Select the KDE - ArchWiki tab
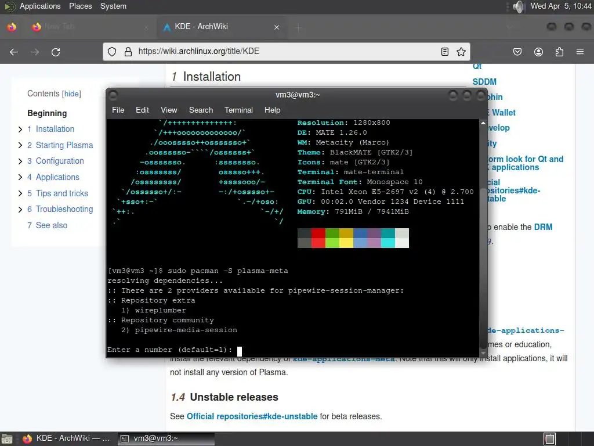The image size is (594, 446). coord(222,27)
